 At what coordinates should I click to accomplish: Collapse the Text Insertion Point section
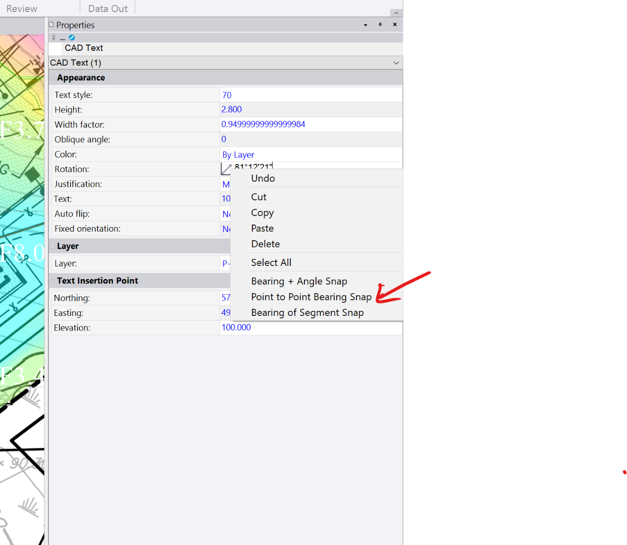[x=53, y=281]
